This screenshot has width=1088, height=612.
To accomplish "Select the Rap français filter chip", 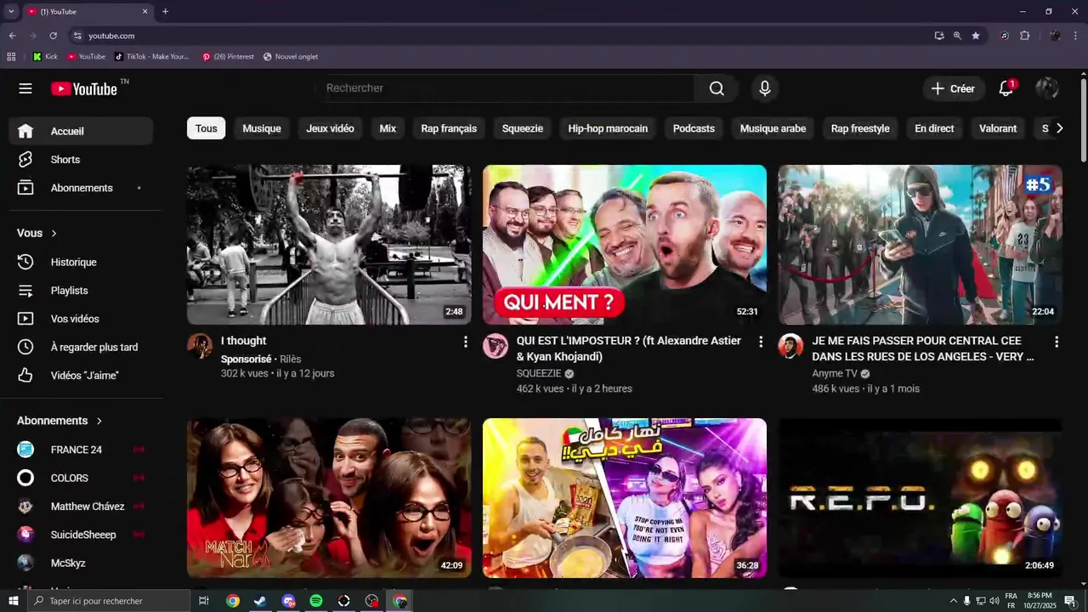I will (x=449, y=128).
